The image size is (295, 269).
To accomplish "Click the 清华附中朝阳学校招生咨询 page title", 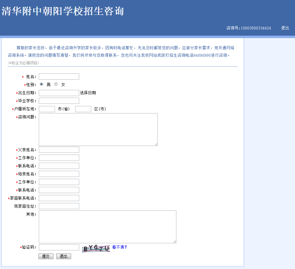I will coord(63,11).
